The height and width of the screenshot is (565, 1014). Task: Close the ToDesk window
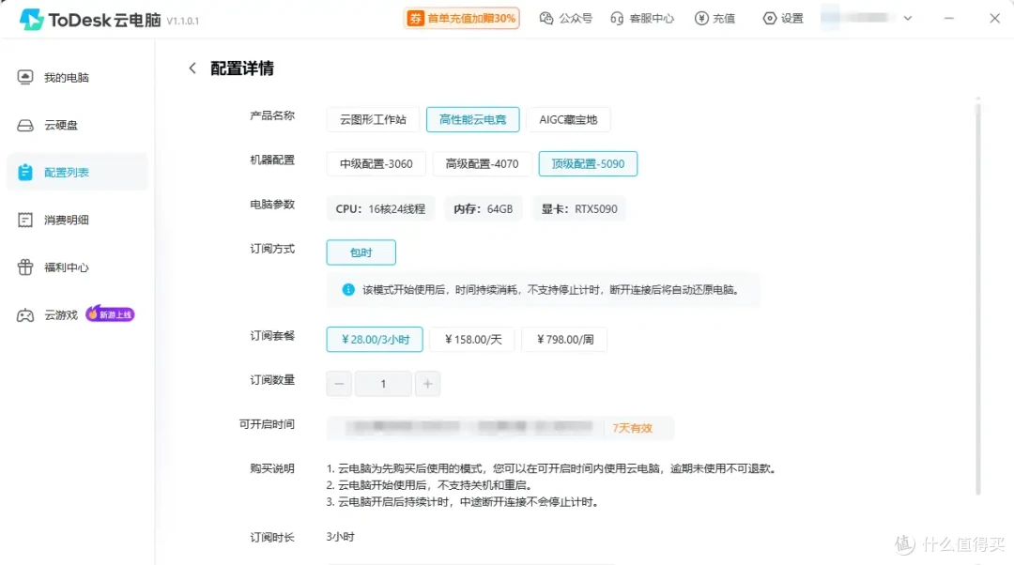(x=994, y=18)
